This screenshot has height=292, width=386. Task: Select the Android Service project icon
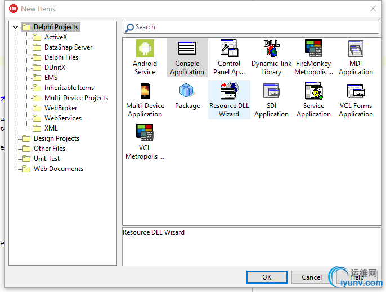tap(145, 48)
